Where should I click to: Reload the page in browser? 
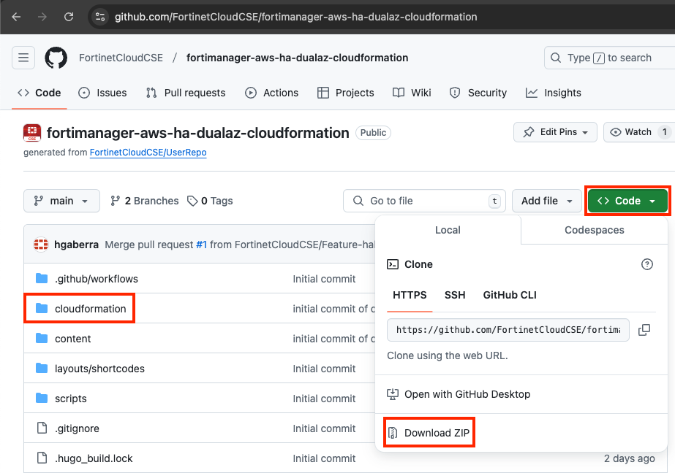coord(68,16)
